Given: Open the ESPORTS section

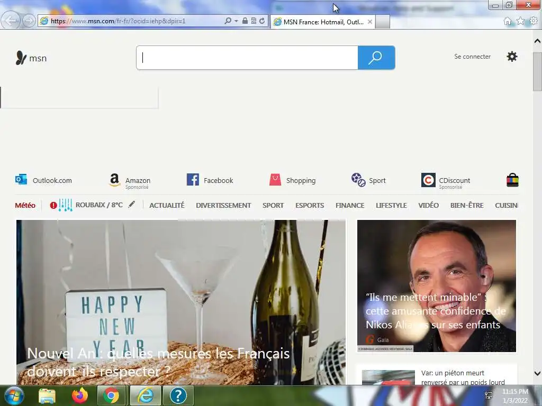Looking at the screenshot, I should pyautogui.click(x=310, y=205).
